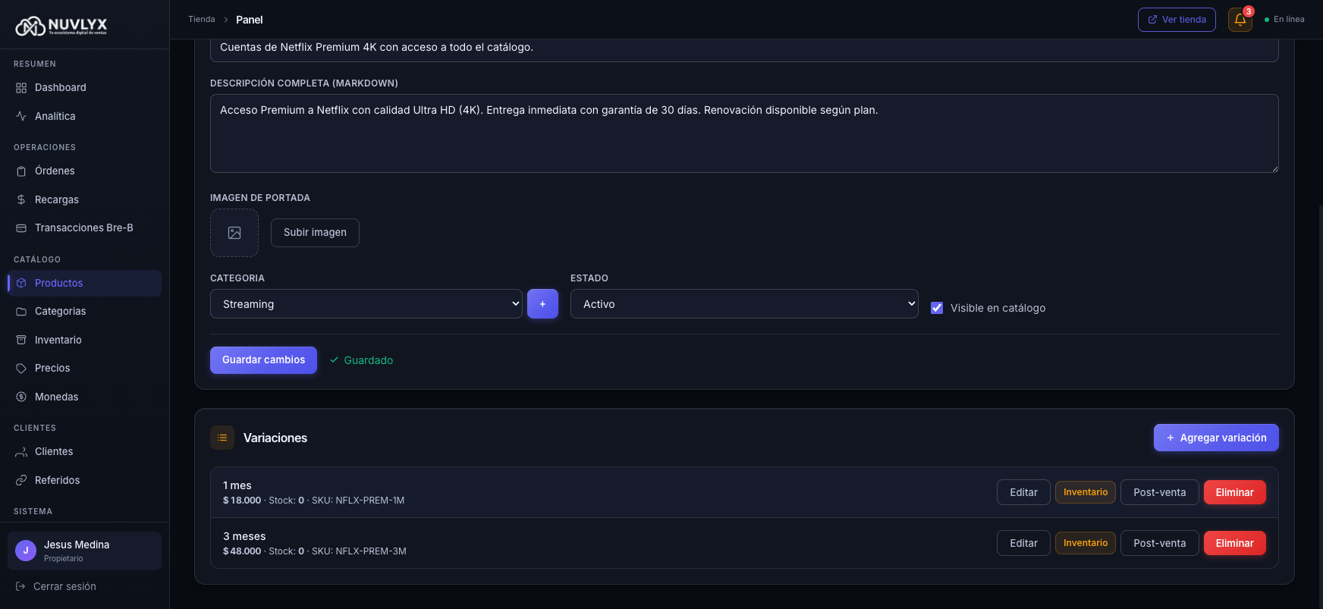Open Órdenes page

point(84,171)
